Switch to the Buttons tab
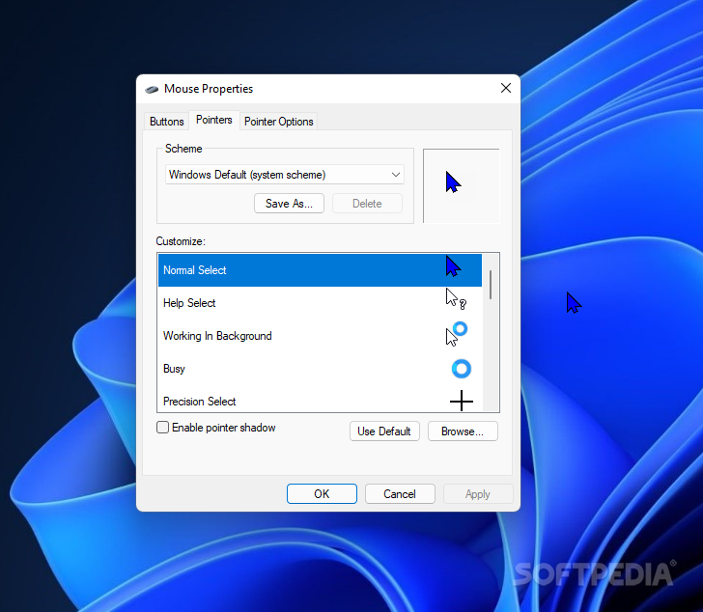The height and width of the screenshot is (612, 703). 166,122
